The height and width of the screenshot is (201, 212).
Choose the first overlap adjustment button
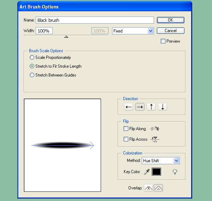pyautogui.click(x=149, y=188)
